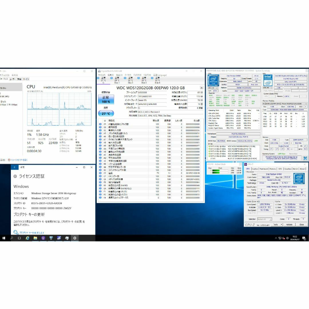The image size is (309, 309).
Task: Open the Socket #1 selection dropdown in CPU-Z
Action: coord(265,219)
